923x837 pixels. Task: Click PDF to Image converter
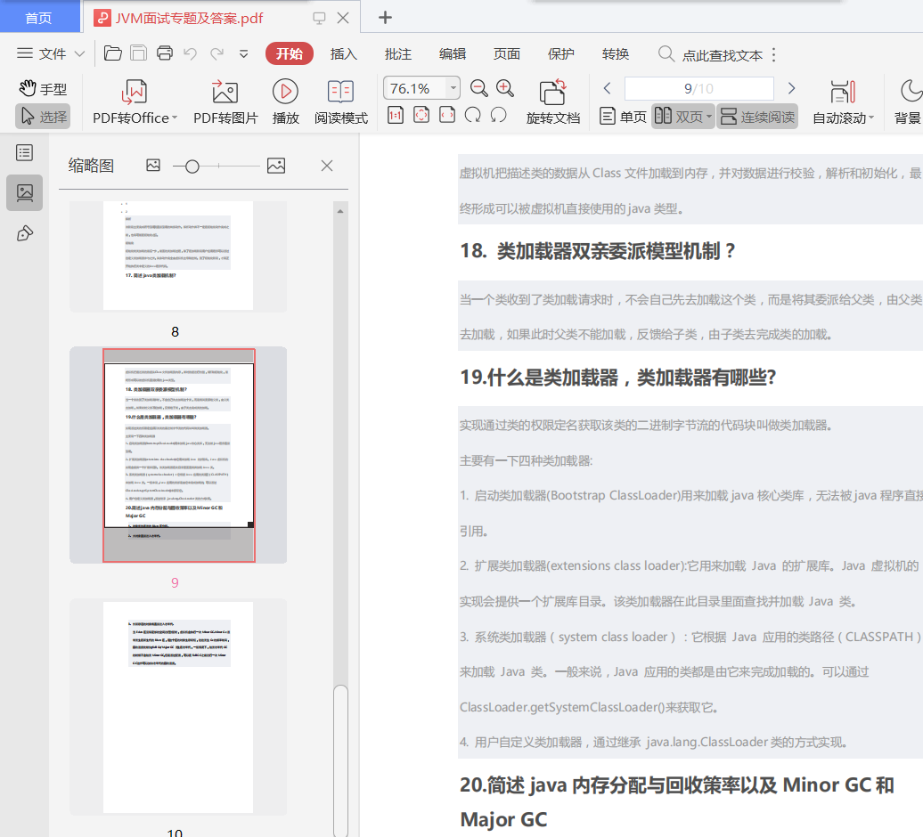click(x=225, y=102)
